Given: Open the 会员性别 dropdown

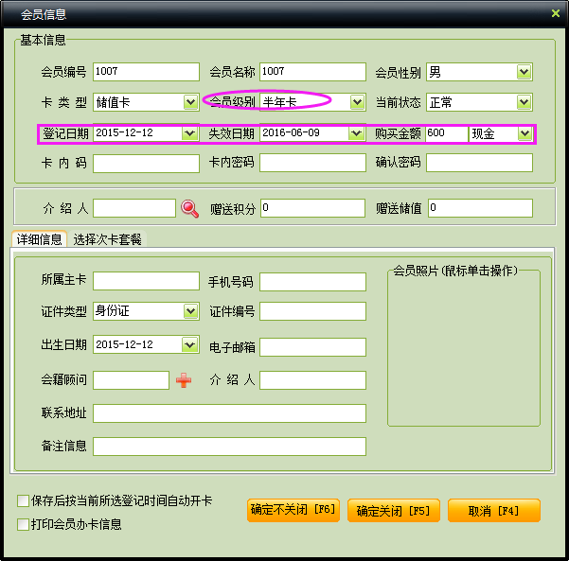Looking at the screenshot, I should click(524, 72).
